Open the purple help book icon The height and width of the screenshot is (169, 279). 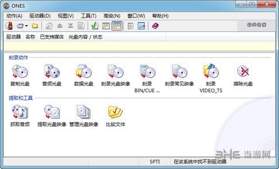(x=155, y=26)
